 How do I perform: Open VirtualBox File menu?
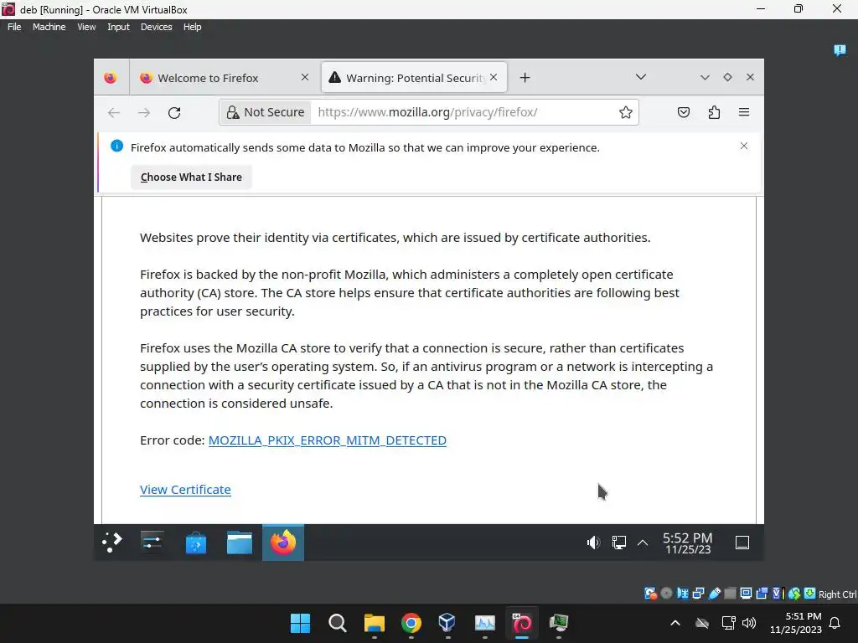click(14, 27)
